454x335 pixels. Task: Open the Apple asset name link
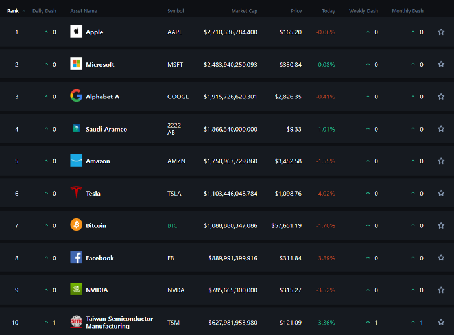pos(95,32)
